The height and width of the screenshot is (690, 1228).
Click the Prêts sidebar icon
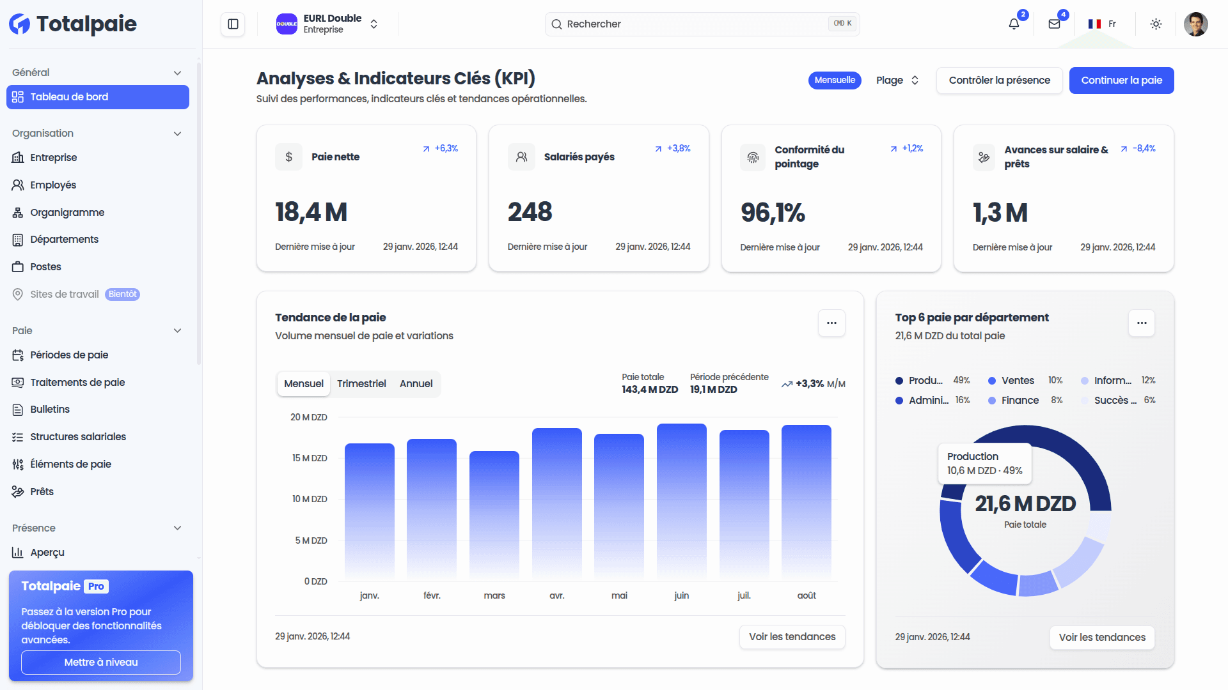pos(18,492)
